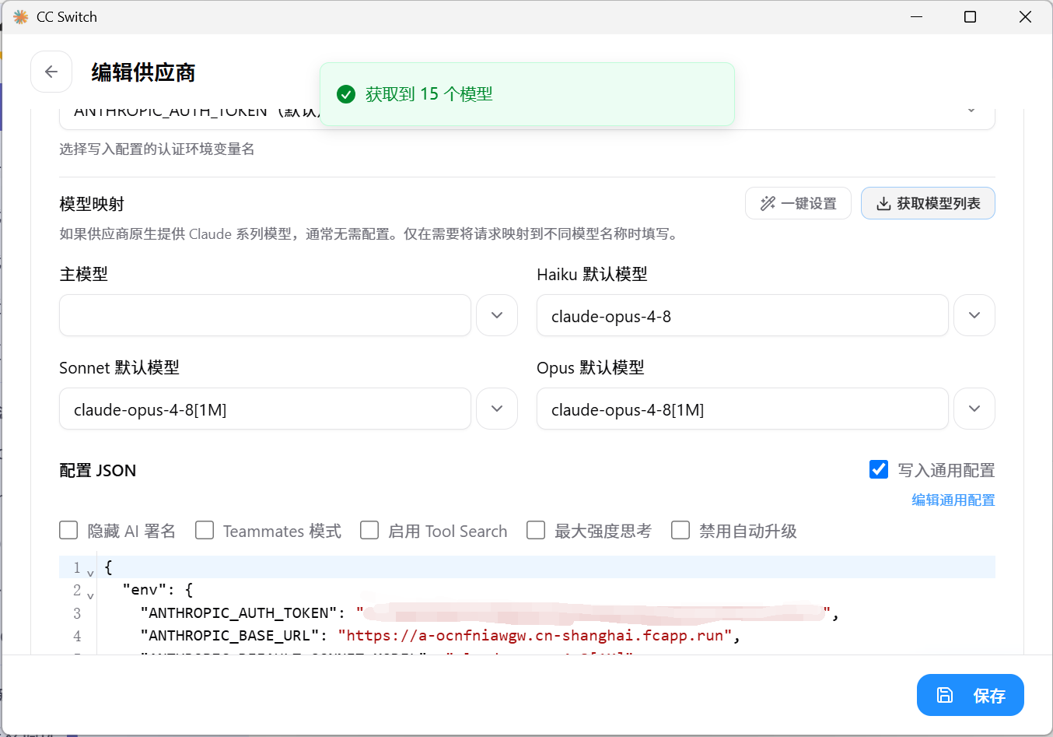1053x737 pixels.
Task: Open the Haiku 默认模型 dropdown arrow
Action: pos(974,315)
